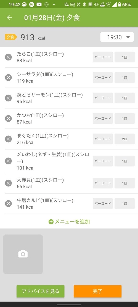The width and height of the screenshot is (138, 307).
Task: Remove the たらこ item with its X icon
Action: pyautogui.click(x=8, y=57)
